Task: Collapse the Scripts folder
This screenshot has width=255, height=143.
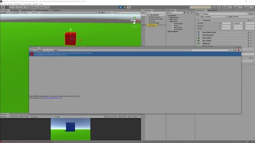Action: click(x=169, y=21)
